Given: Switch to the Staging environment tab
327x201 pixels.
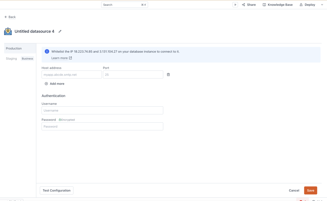Looking at the screenshot, I should click(x=11, y=58).
